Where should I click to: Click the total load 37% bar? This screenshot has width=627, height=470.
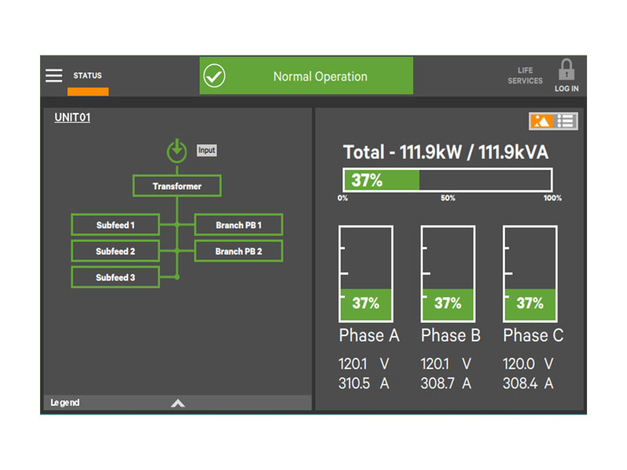point(447,180)
